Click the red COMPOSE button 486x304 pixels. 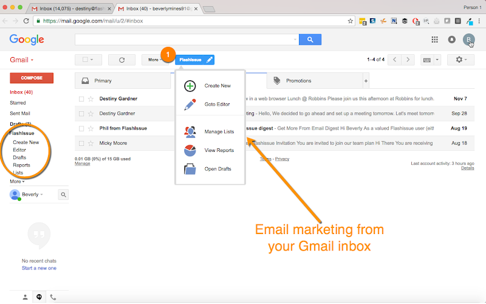pos(32,78)
